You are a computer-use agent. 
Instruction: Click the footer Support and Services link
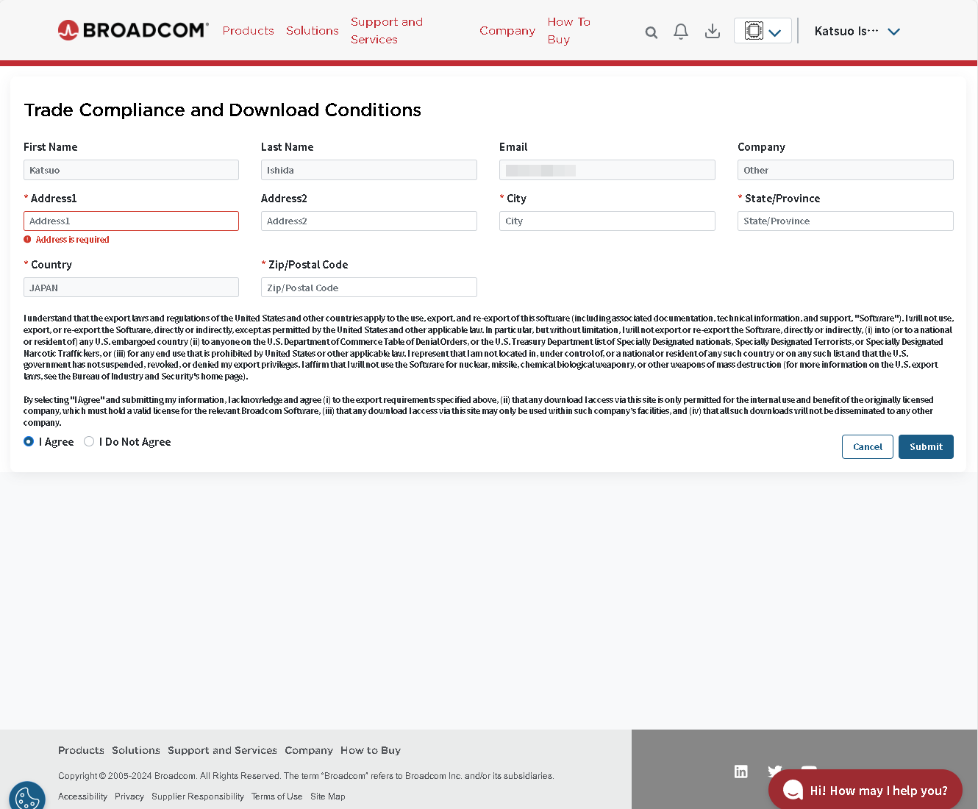coord(222,750)
